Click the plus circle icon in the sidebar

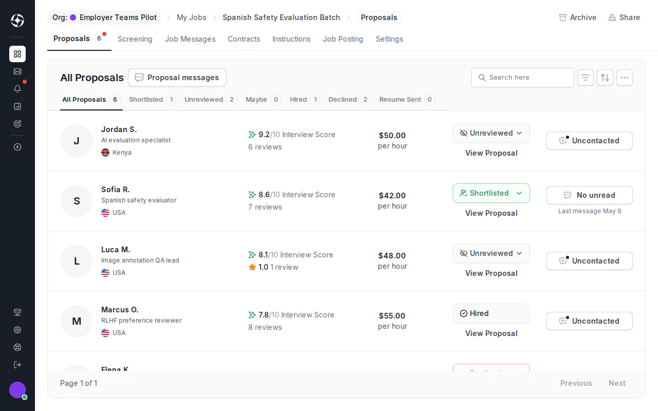17,147
